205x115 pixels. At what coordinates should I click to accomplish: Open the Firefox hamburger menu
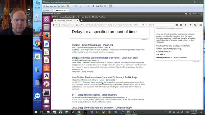201,25
